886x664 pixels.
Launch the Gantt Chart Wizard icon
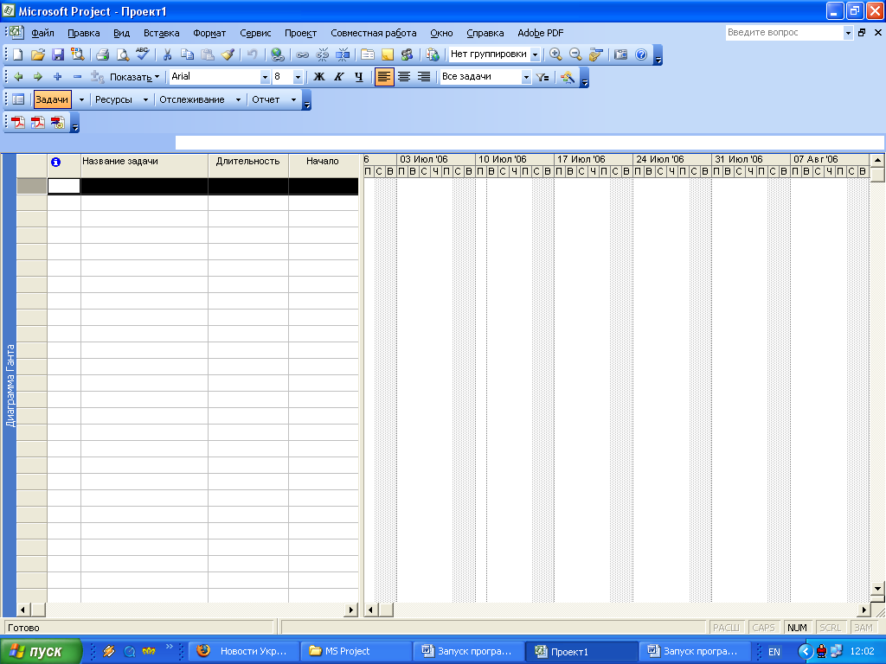568,77
